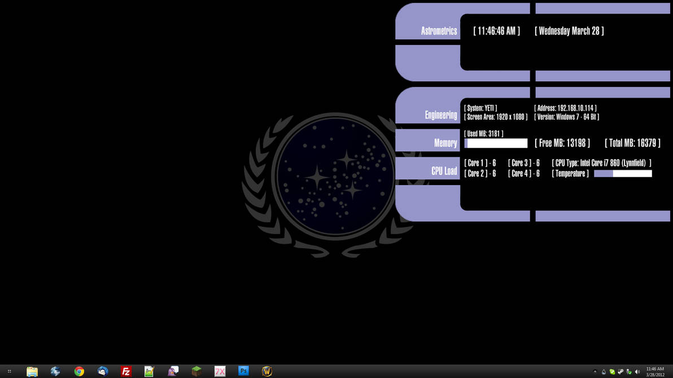Open Thunderbird mail from the taskbar

(103, 371)
